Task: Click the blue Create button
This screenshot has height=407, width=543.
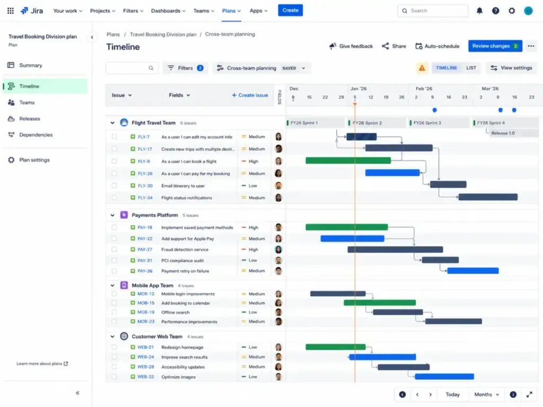Action: (290, 11)
